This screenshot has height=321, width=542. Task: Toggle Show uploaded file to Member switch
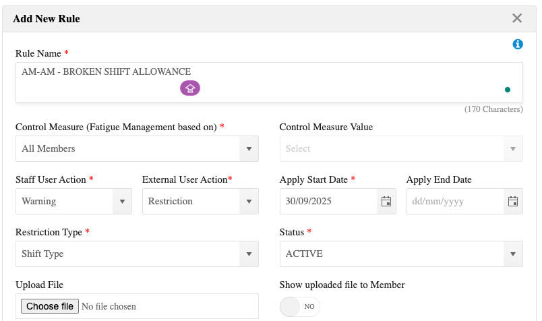click(x=299, y=306)
